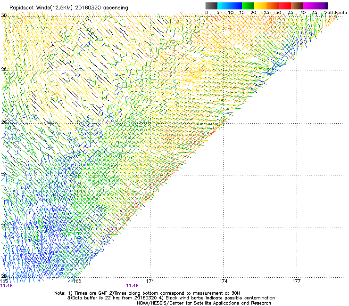Click the purple time stamp '11:48'
This screenshot has height=306, width=349.
click(x=7, y=286)
